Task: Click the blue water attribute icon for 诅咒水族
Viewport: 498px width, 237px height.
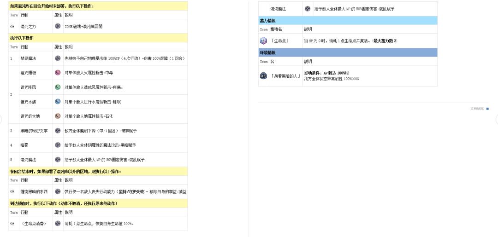Action: (x=58, y=102)
